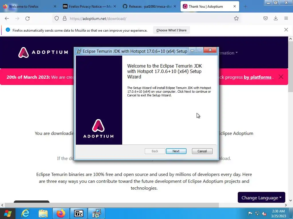This screenshot has width=293, height=219.
Task: Bookmark this page with the star icon
Action: coord(236,19)
